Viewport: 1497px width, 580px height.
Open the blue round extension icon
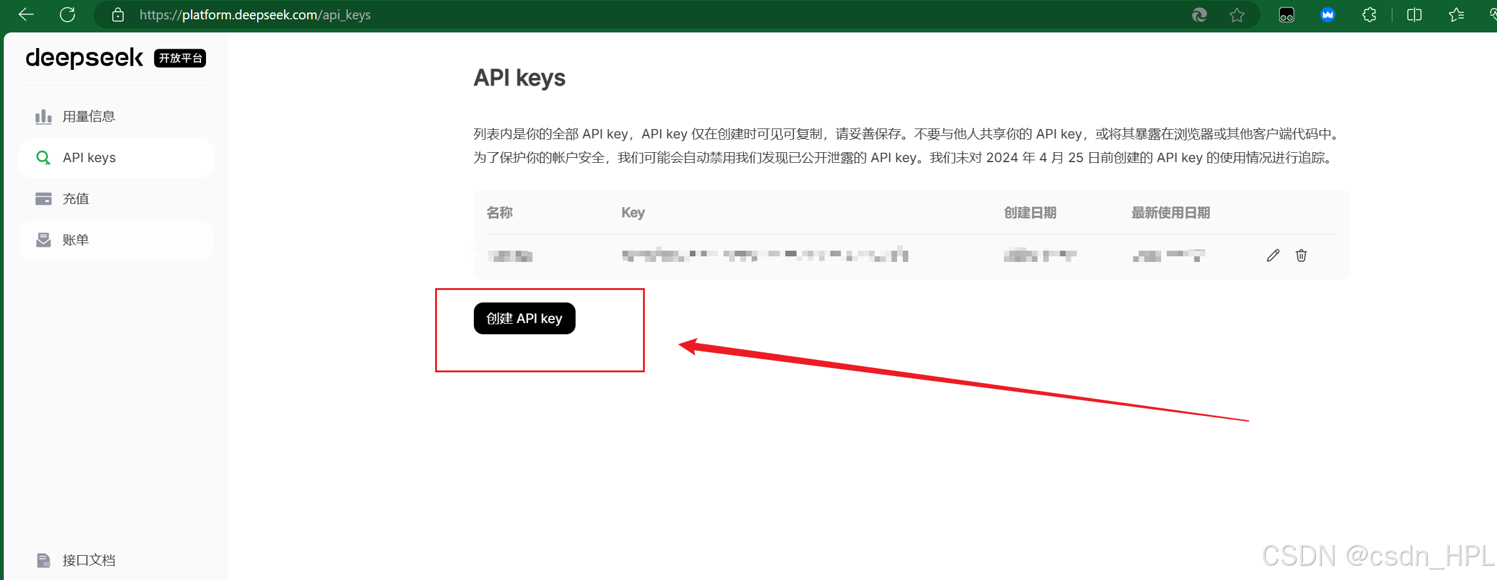point(1328,15)
